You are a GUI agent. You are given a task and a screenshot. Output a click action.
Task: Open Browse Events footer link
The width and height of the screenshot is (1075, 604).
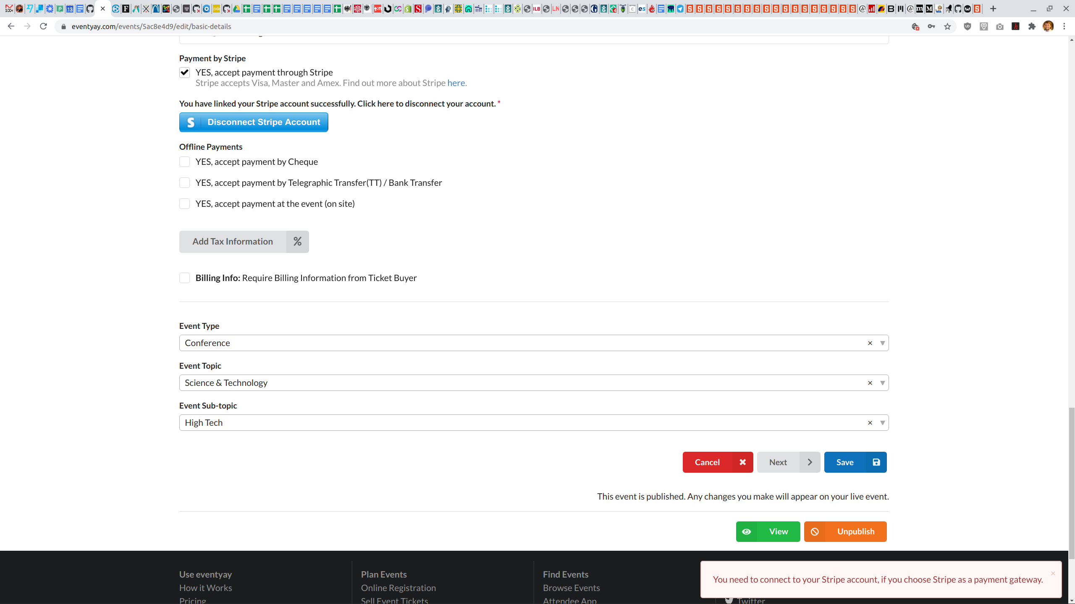pos(571,588)
